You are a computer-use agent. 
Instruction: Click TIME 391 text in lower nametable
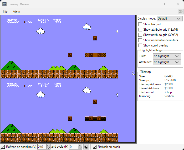(57, 85)
